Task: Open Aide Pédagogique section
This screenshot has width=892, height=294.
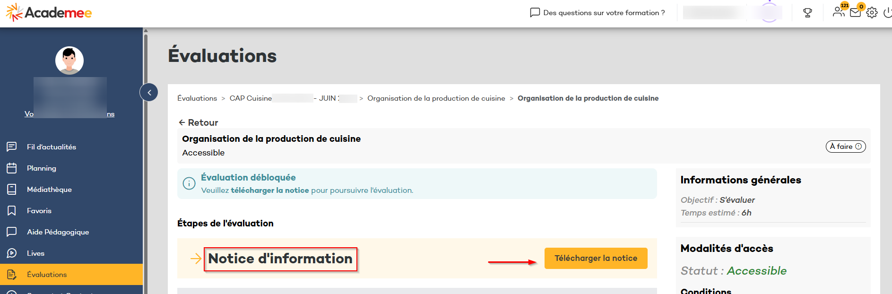Action: [58, 232]
